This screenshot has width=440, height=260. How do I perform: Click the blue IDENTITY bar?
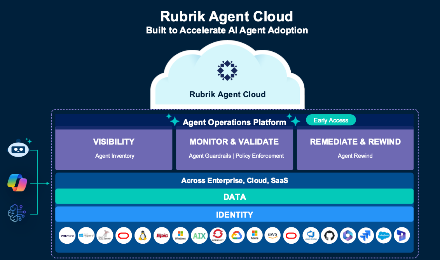pos(234,214)
